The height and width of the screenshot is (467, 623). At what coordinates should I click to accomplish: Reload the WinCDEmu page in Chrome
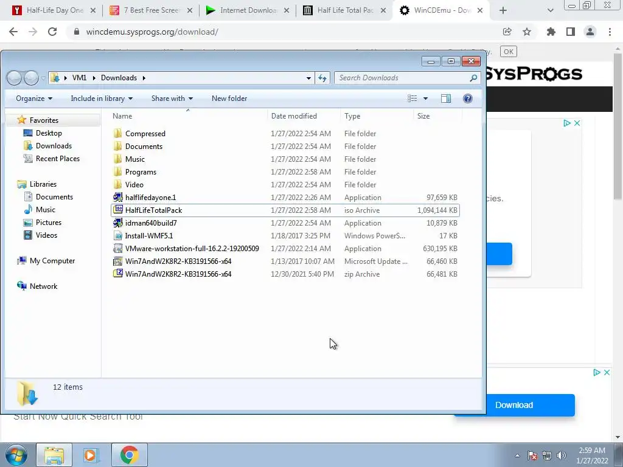(52, 32)
